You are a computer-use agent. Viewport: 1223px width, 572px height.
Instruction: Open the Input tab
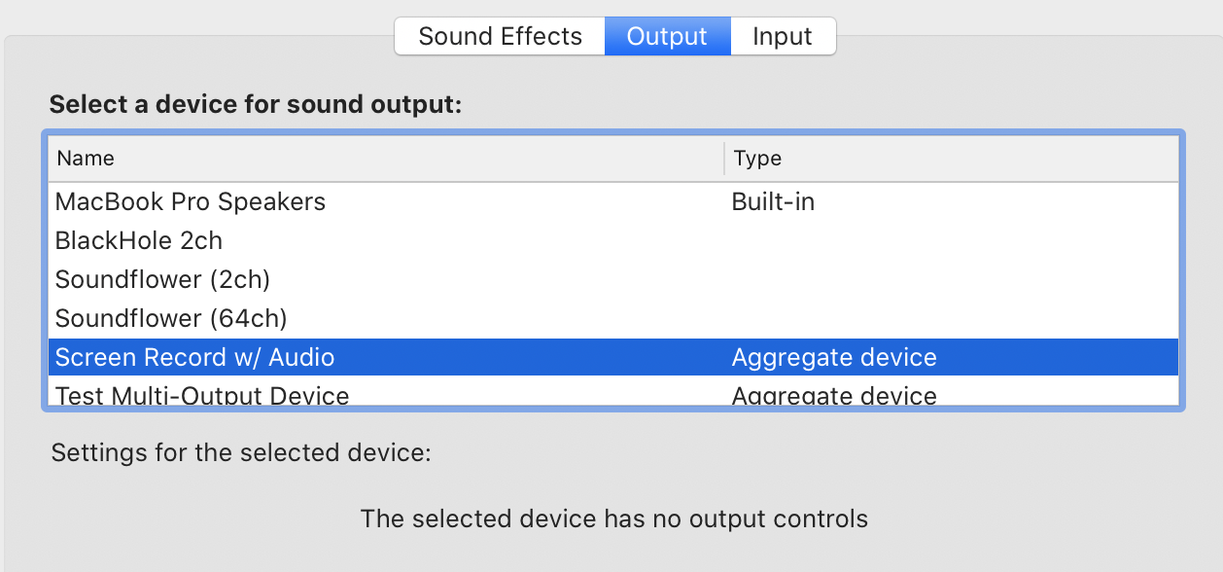tap(782, 37)
